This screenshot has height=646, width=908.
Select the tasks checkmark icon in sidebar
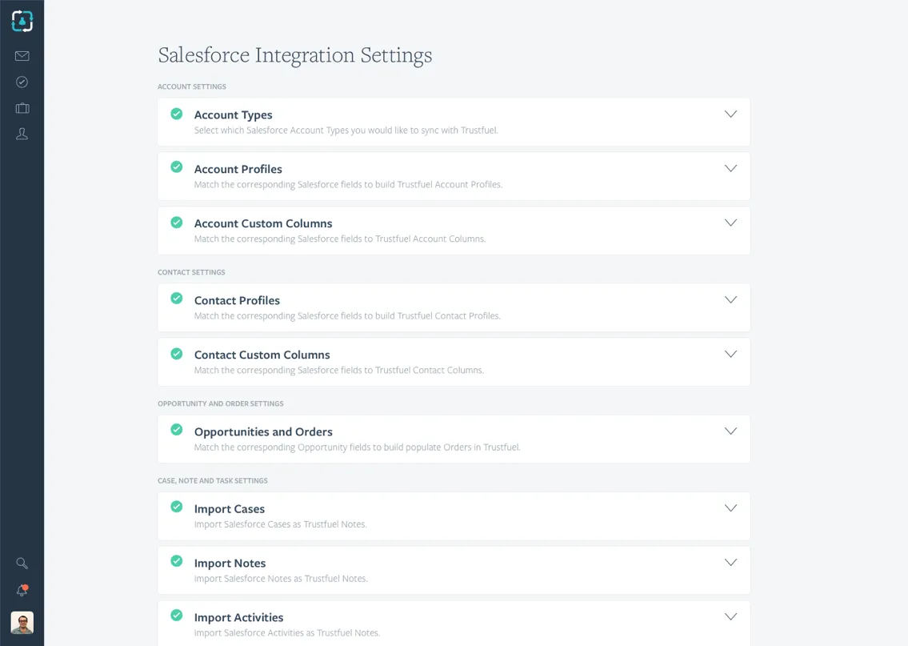[22, 82]
